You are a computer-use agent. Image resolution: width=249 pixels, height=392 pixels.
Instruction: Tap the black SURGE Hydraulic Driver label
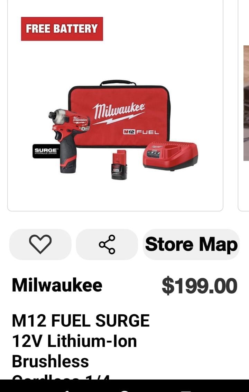(x=46, y=151)
